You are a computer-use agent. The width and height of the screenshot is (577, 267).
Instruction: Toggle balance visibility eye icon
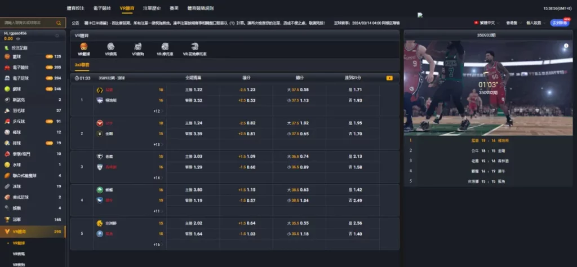coord(17,38)
